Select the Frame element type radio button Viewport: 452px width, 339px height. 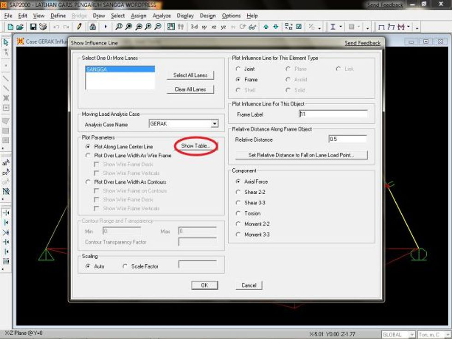coord(238,79)
